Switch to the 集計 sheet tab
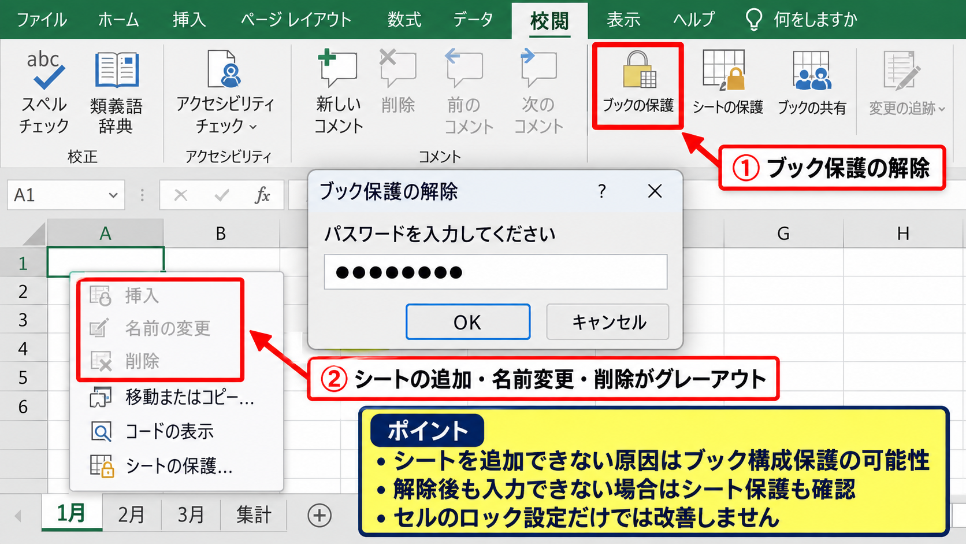The image size is (966, 544). click(254, 514)
